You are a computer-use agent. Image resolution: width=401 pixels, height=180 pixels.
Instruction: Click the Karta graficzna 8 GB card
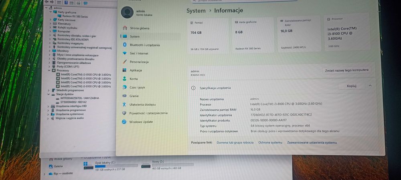tap(253, 35)
